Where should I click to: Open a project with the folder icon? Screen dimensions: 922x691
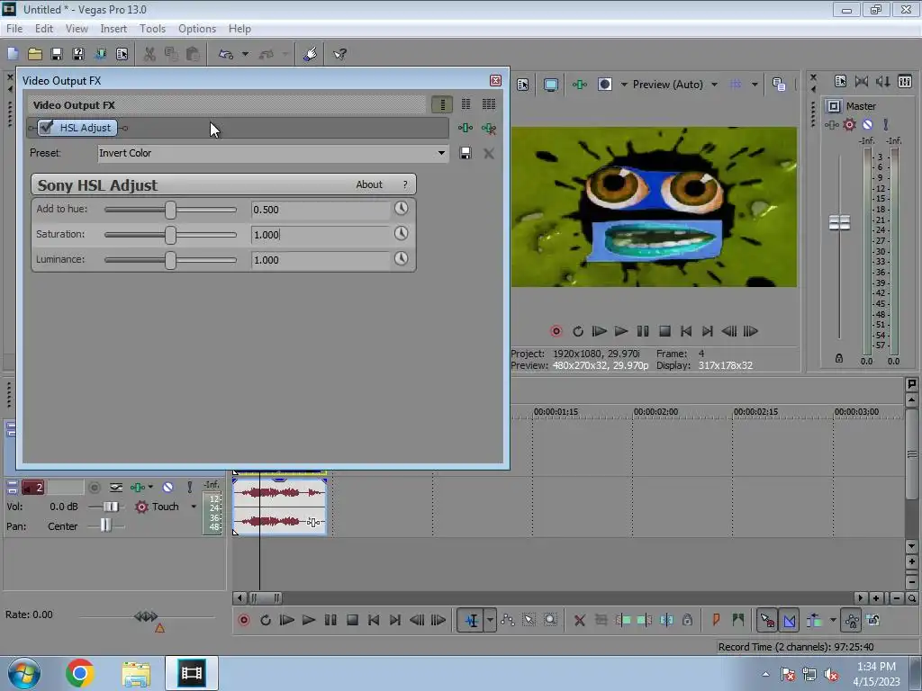click(35, 54)
